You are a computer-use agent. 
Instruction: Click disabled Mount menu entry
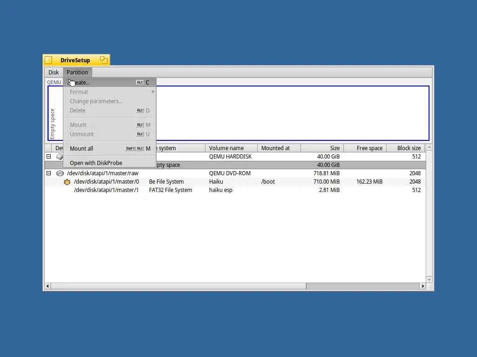109,125
